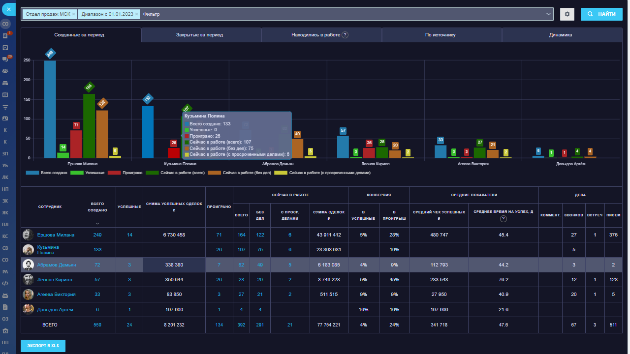Open the calendar icon in sidebar
The width and height of the screenshot is (630, 354).
point(5,94)
